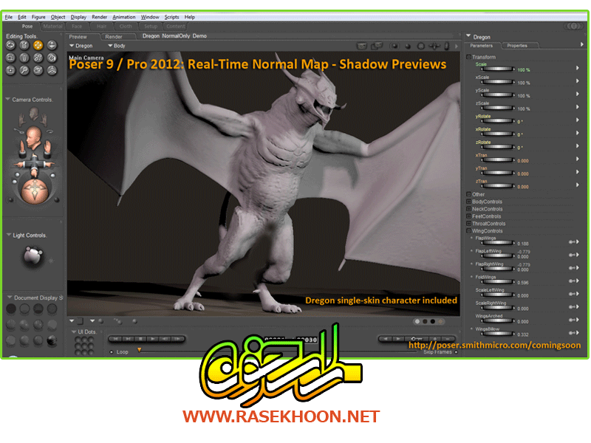This screenshot has height=443, width=591.
Task: Toggle the WingsBillow animation key icon
Action: coord(571,333)
